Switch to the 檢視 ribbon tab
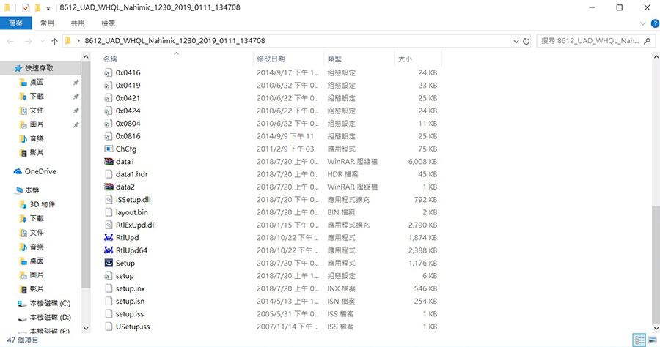The height and width of the screenshot is (347, 660). point(109,23)
